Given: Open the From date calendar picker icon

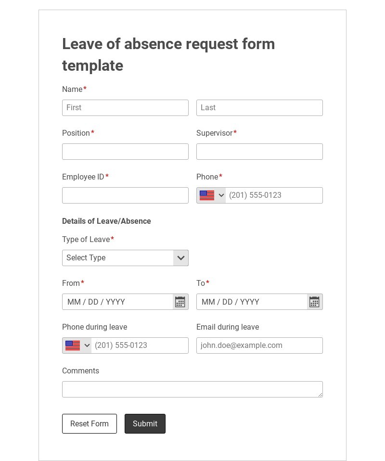Looking at the screenshot, I should pyautogui.click(x=180, y=302).
